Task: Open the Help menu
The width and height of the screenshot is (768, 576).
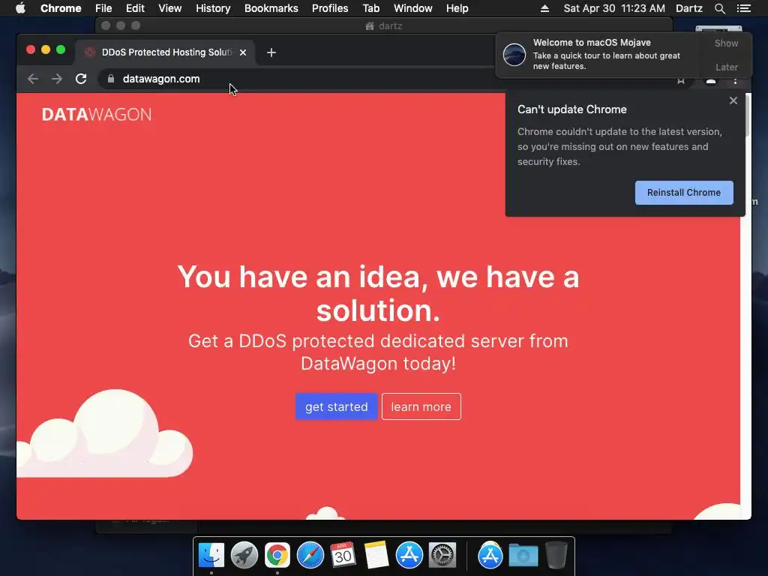Action: pos(457,8)
